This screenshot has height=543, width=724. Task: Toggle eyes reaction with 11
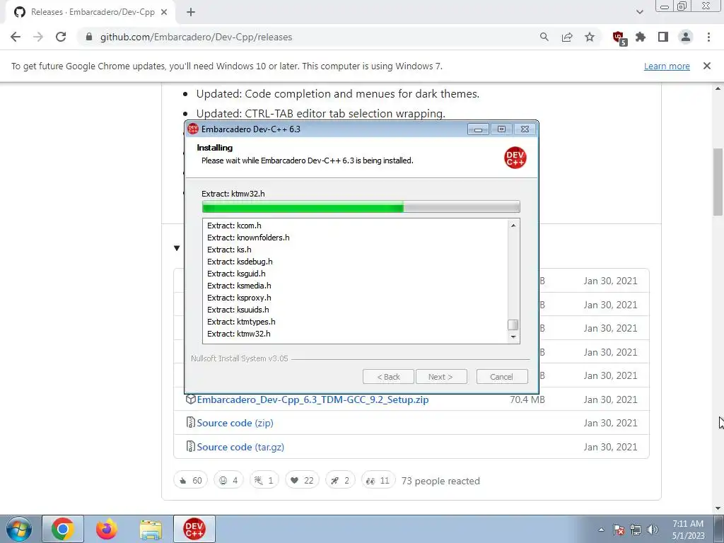click(x=378, y=481)
